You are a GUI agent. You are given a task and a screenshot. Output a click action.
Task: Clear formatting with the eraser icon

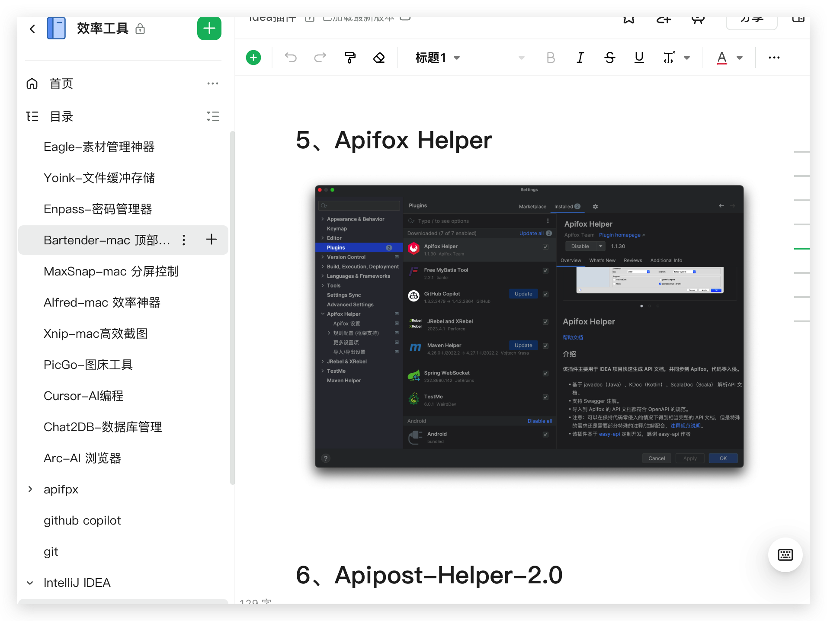click(379, 58)
